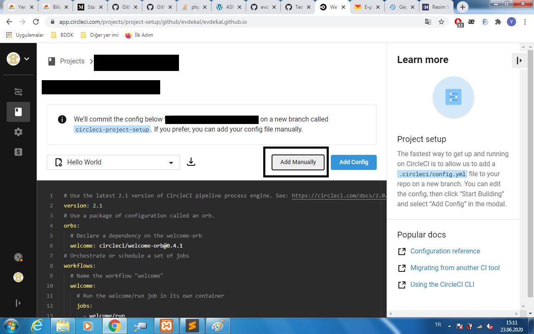Open organization switcher dropdown in sidebar

(18, 59)
